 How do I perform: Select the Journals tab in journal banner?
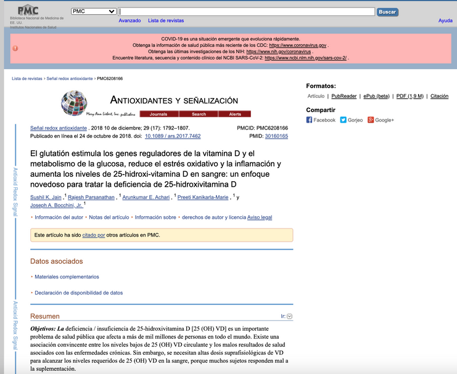pos(158,114)
